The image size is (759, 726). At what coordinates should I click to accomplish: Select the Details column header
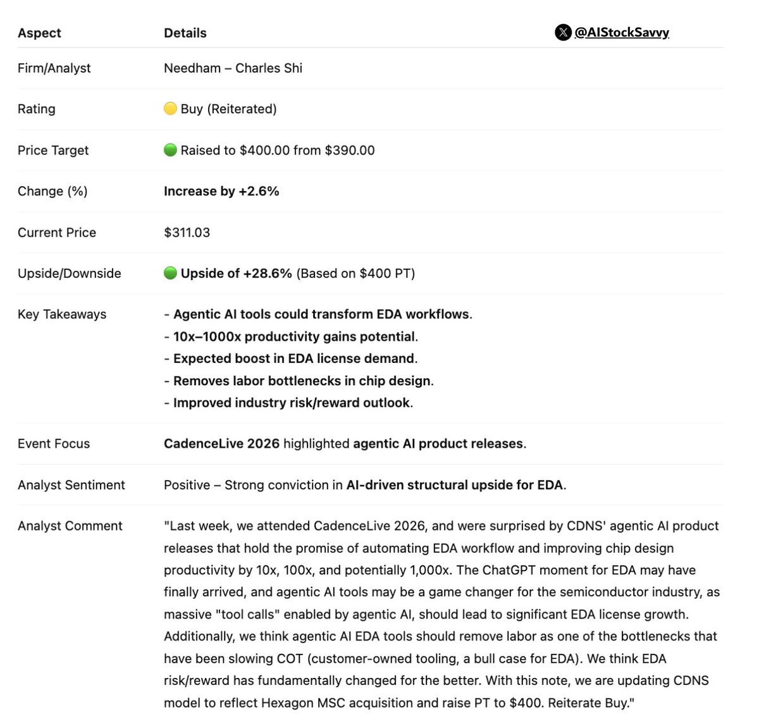click(x=185, y=33)
